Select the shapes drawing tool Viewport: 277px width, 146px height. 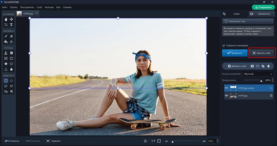click(x=11, y=42)
